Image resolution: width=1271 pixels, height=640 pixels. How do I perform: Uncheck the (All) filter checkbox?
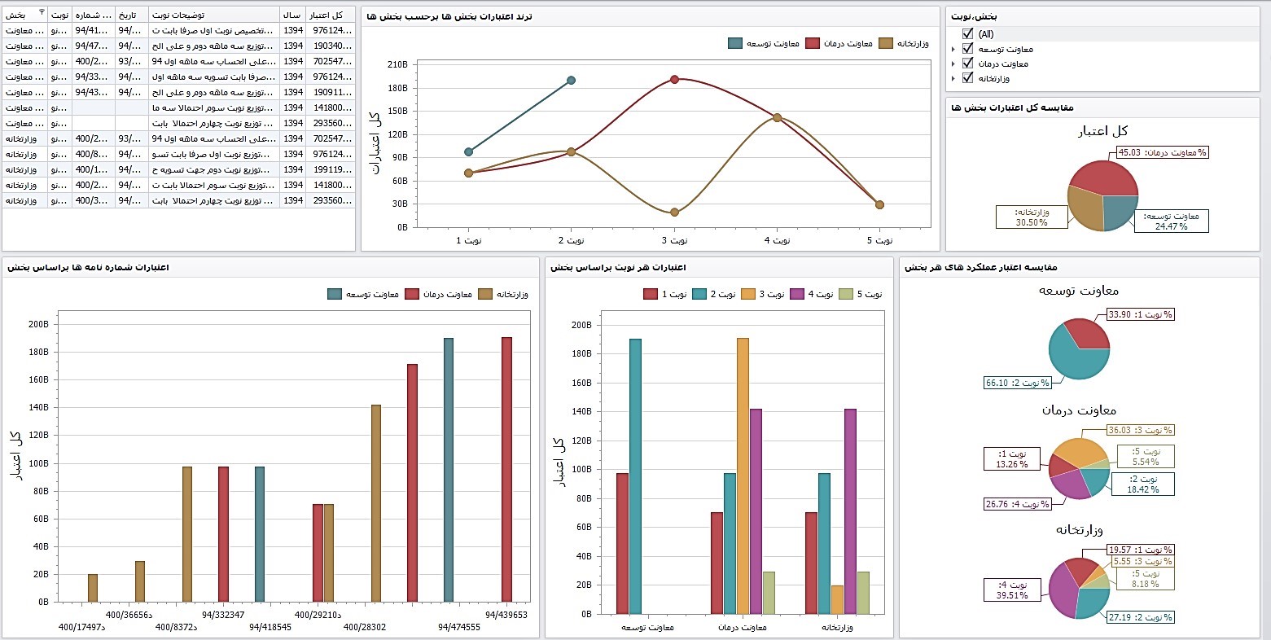(967, 34)
